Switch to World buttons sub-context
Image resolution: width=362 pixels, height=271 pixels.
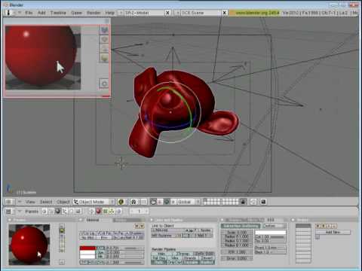coord(118,212)
